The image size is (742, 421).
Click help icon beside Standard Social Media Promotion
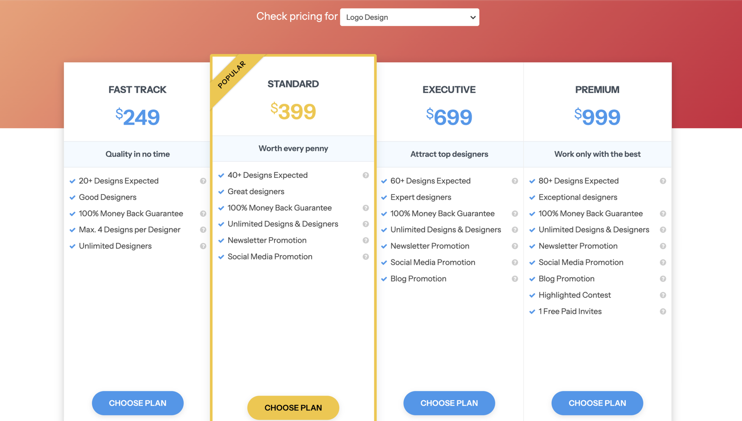(366, 257)
